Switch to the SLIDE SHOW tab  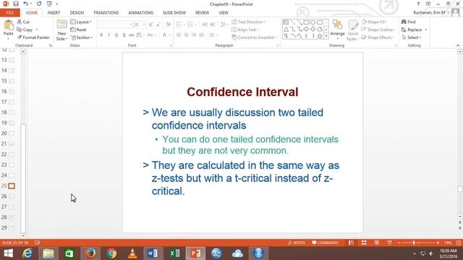[x=174, y=13]
